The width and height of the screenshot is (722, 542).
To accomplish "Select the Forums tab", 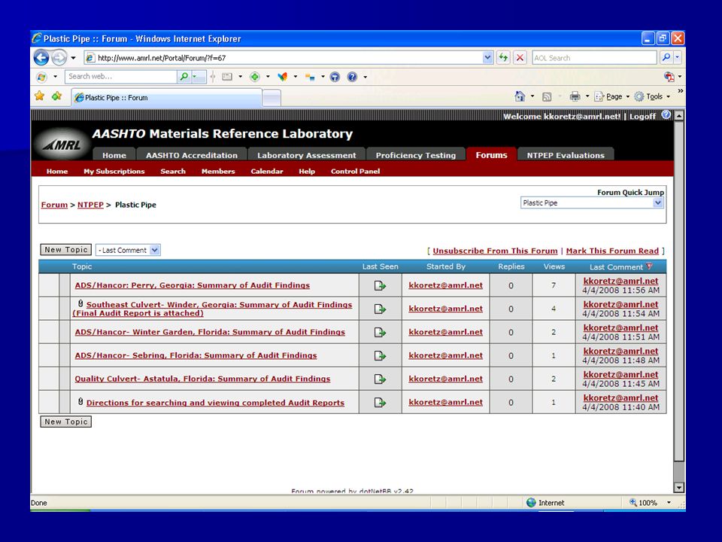I will click(x=491, y=155).
